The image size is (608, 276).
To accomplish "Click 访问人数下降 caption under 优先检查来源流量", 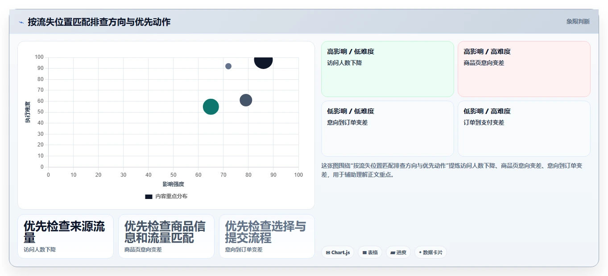I will [40, 250].
